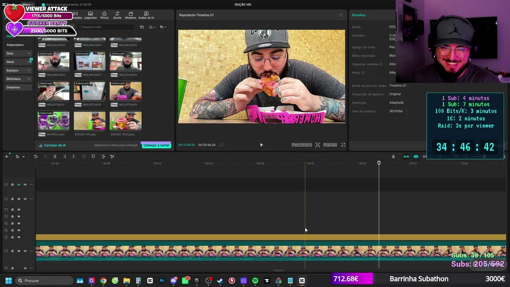
Task: Click the more options dots on main video track
Action: pyautogui.click(x=31, y=251)
